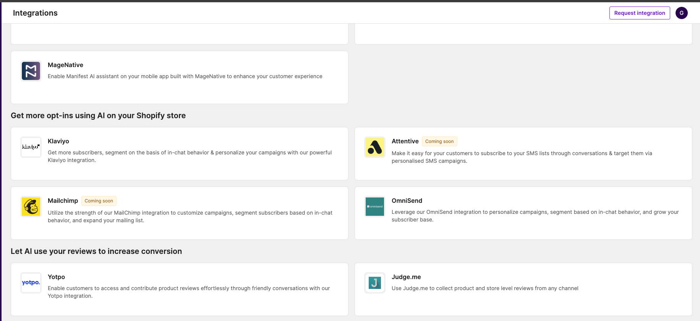Open the Attentive integration title
Image resolution: width=700 pixels, height=321 pixels.
[405, 141]
